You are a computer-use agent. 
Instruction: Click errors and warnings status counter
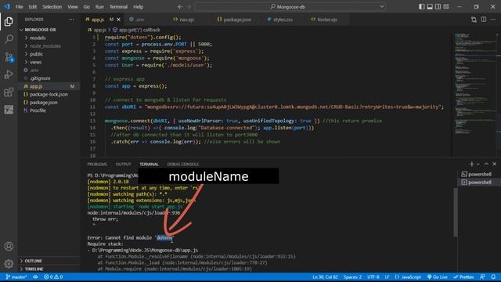click(x=53, y=277)
